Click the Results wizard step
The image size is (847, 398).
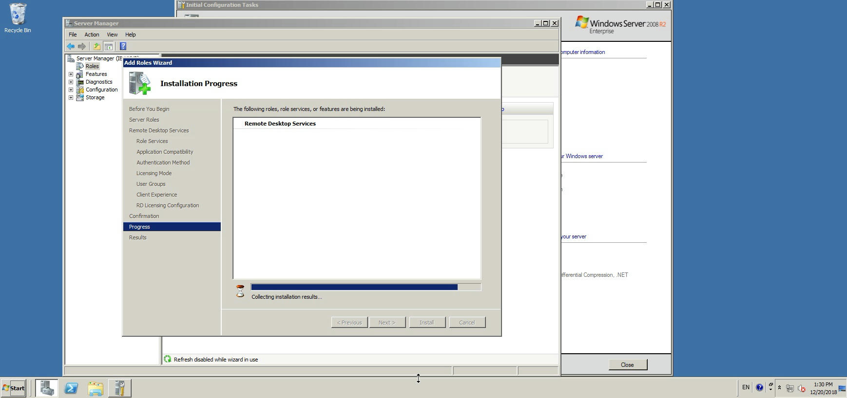(137, 237)
